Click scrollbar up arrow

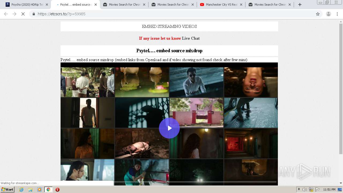341,21
